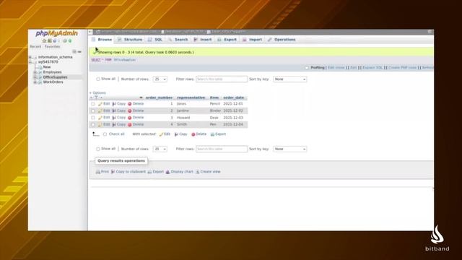Switch to the Structure tab
This screenshot has height=260, width=462.
(130, 40)
